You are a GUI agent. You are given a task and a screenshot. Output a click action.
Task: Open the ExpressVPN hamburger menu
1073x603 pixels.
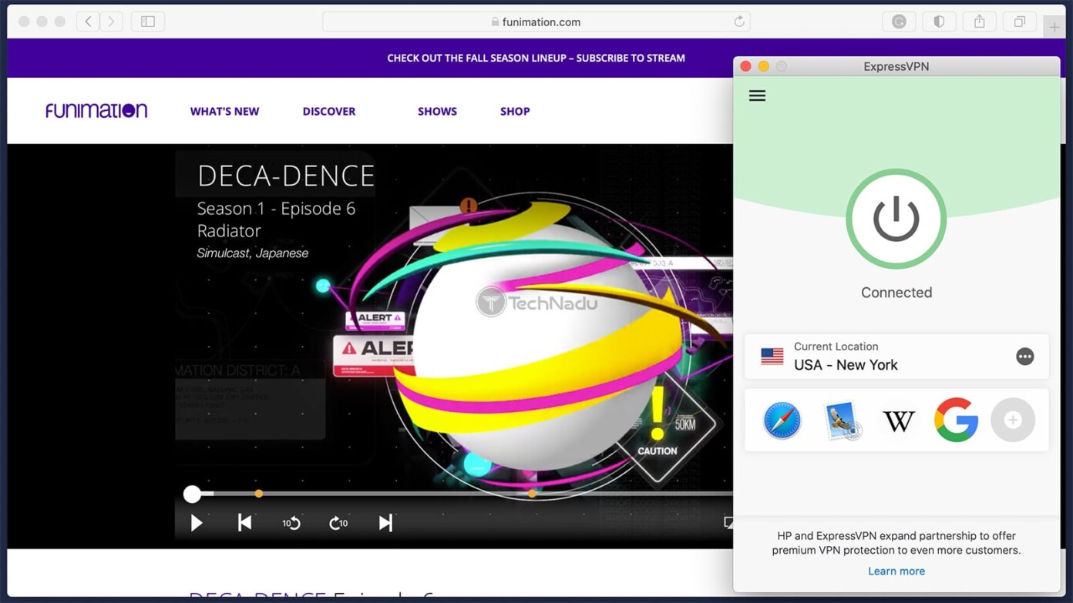pyautogui.click(x=757, y=95)
